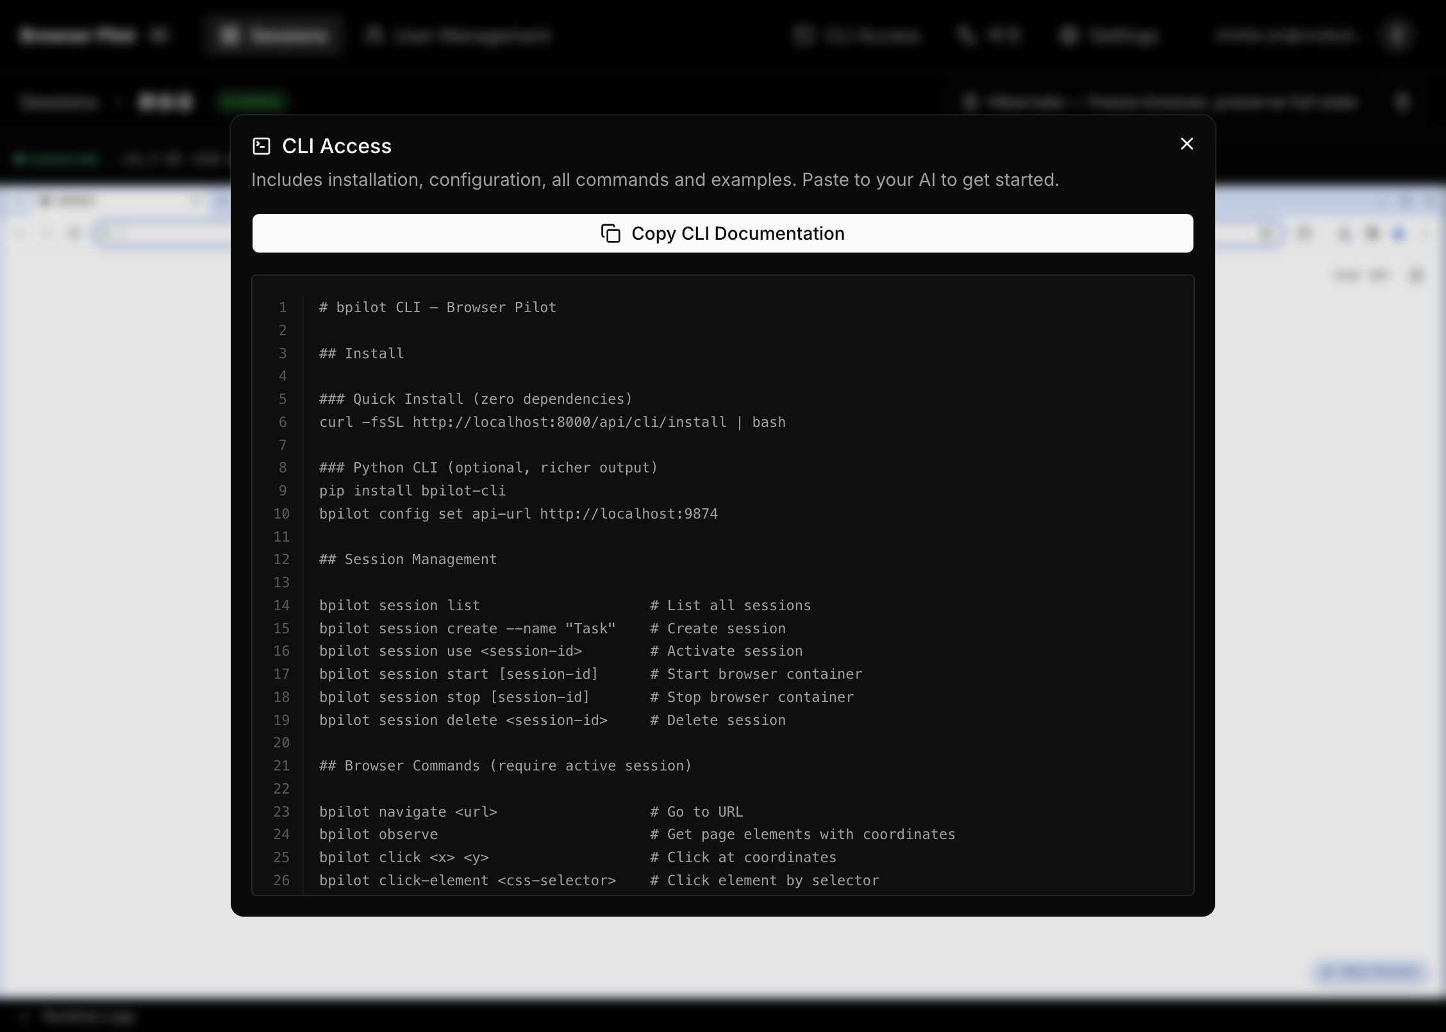The image size is (1446, 1032).
Task: Click the back arrow in the browser toolbar
Action: pyautogui.click(x=19, y=233)
